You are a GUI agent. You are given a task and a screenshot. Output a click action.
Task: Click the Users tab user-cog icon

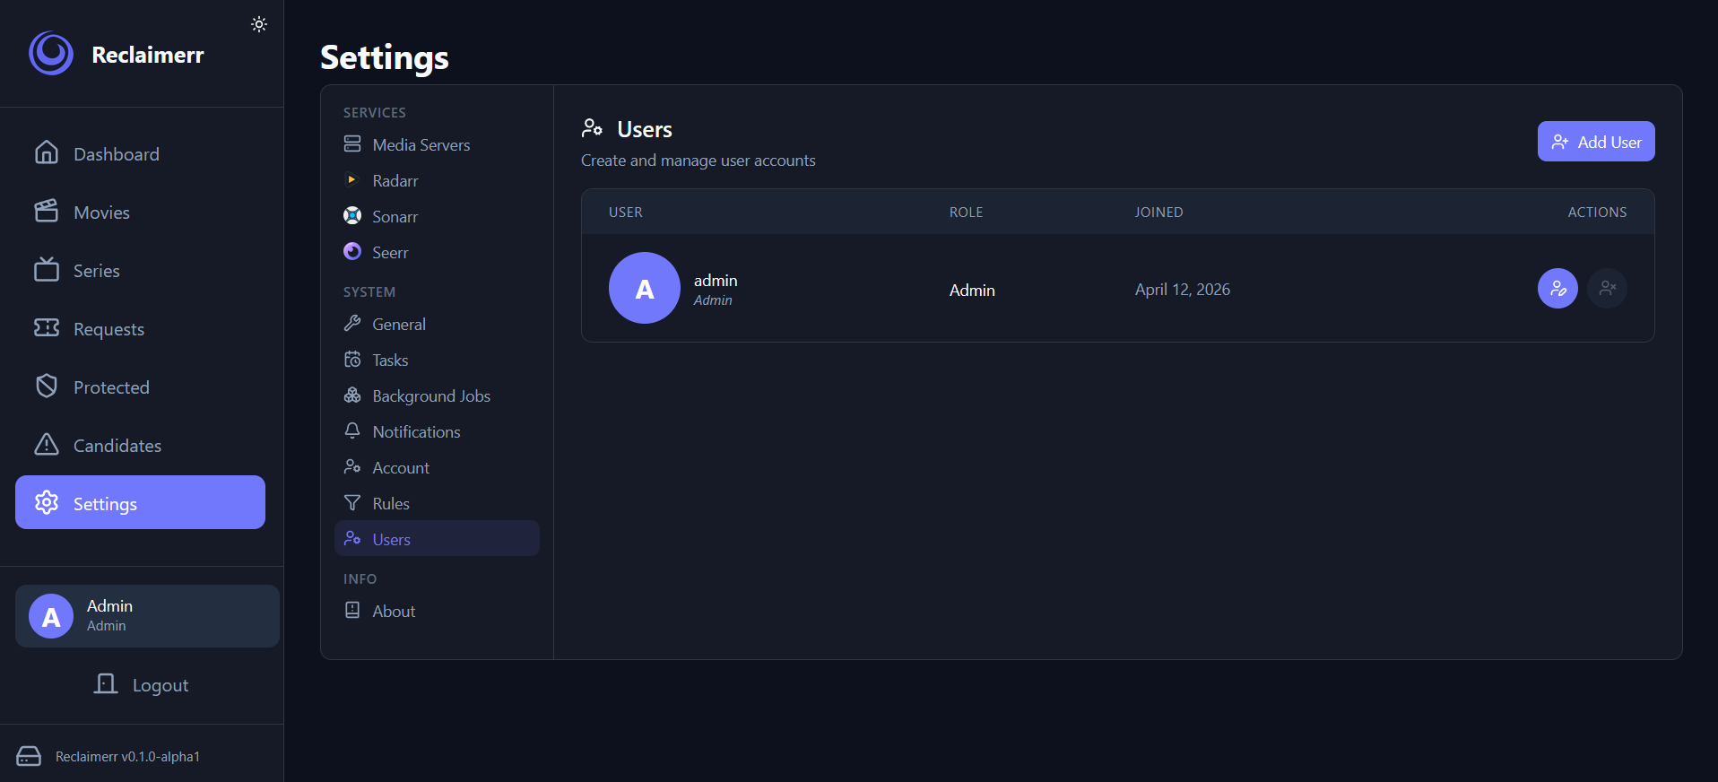352,538
